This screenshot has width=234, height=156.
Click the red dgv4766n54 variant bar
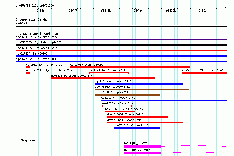pyautogui.click(x=145, y=123)
